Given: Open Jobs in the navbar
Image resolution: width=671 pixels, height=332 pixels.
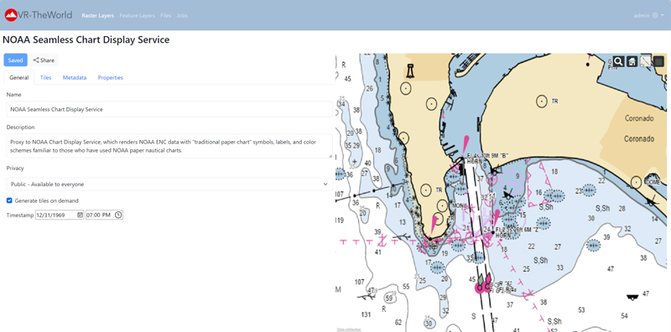Looking at the screenshot, I should pos(182,15).
